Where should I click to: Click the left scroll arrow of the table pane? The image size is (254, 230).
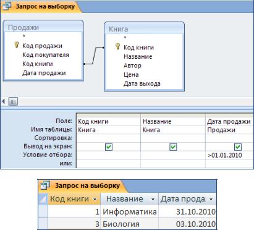click(x=3, y=101)
